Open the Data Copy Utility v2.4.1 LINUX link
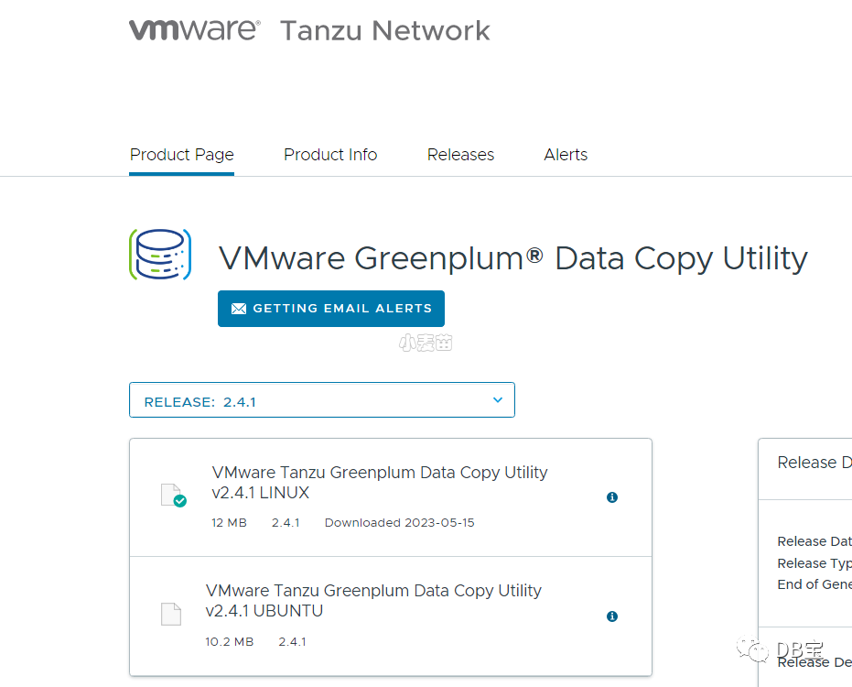Screen dimensions: 852x687 point(379,483)
